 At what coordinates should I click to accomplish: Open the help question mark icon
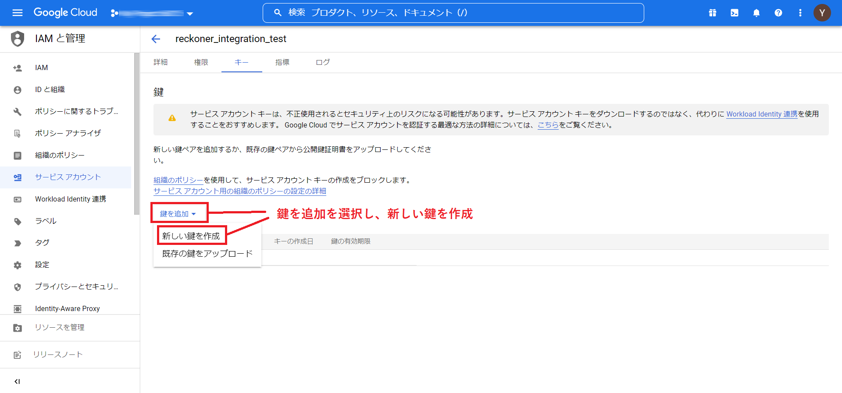pos(778,13)
